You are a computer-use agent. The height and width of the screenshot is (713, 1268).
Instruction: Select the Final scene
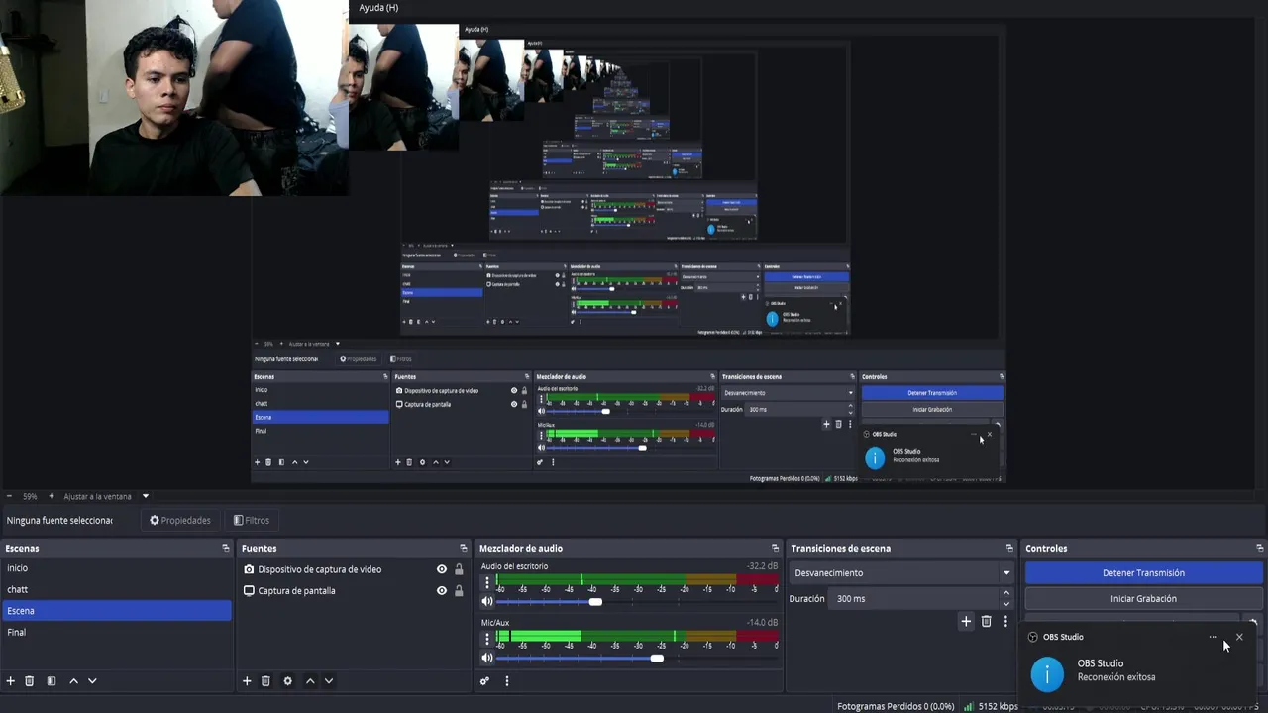[x=117, y=632]
